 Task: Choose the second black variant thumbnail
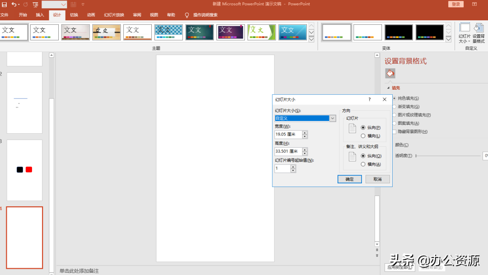tap(430, 33)
